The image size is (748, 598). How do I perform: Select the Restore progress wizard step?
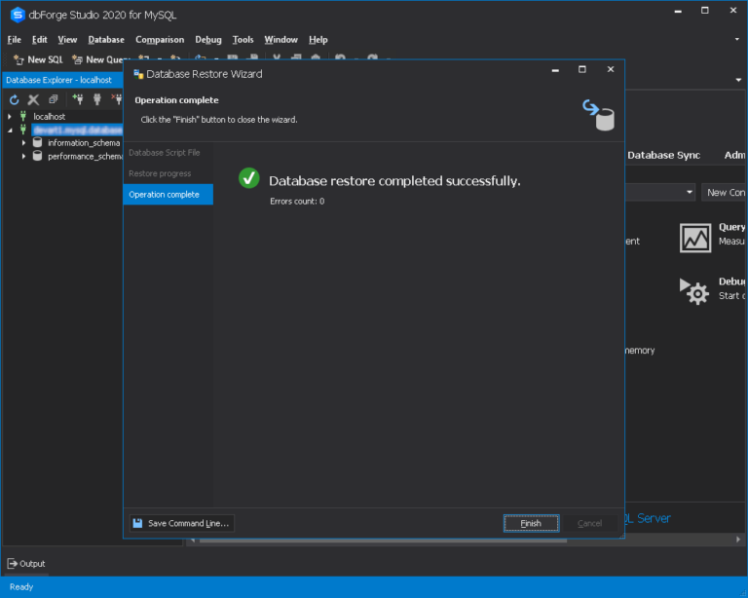coord(168,173)
